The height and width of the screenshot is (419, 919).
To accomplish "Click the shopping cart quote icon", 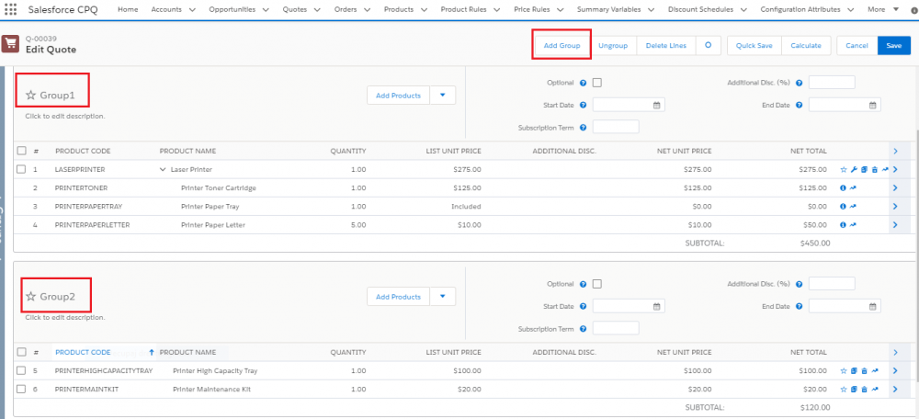I will 10,44.
